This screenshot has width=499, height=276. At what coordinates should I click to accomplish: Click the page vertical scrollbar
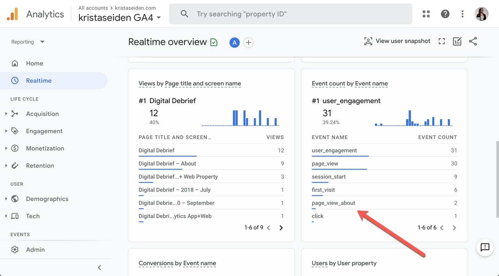coord(497,179)
